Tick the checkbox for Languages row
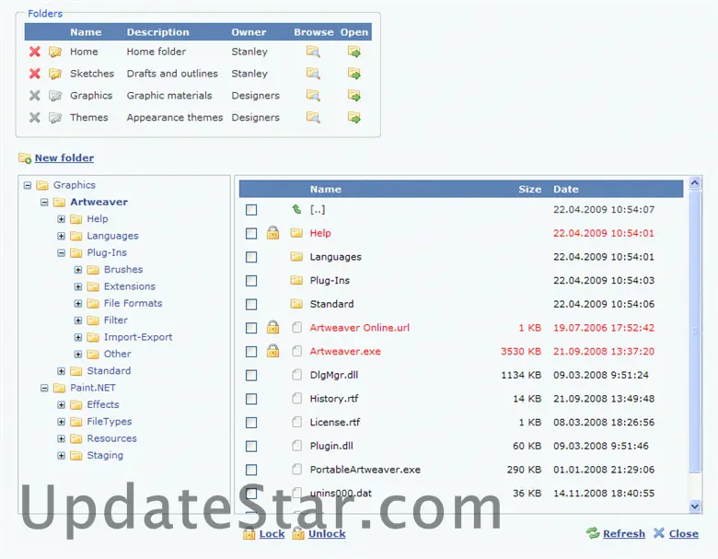Screen dimensions: 718x559 tap(251, 257)
